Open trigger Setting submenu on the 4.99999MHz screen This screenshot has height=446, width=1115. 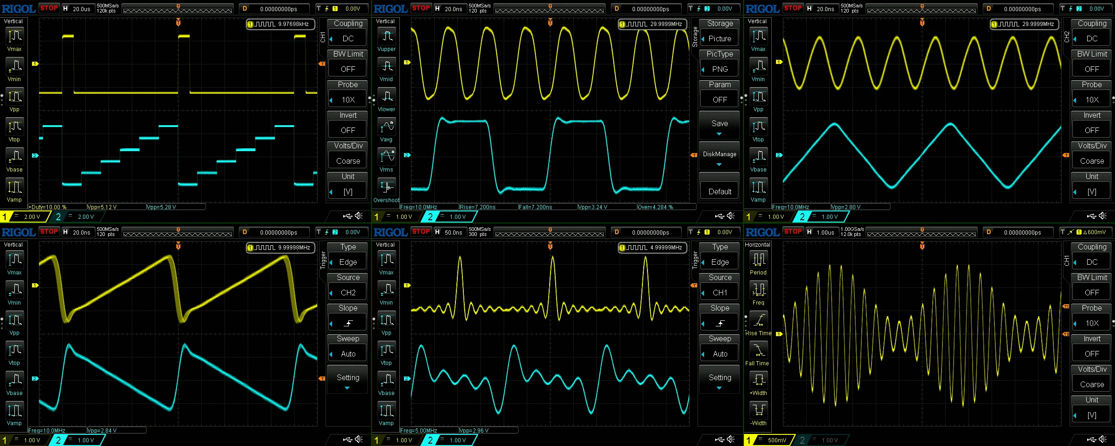tap(720, 379)
